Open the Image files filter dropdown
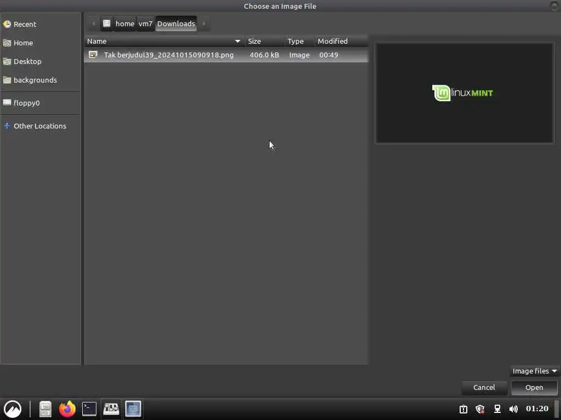This screenshot has height=420, width=561. pos(534,371)
